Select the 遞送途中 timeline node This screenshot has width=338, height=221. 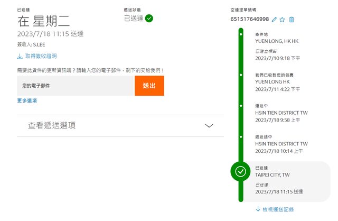pos(241,137)
